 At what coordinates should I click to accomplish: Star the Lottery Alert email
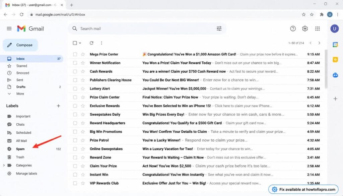click(83, 88)
